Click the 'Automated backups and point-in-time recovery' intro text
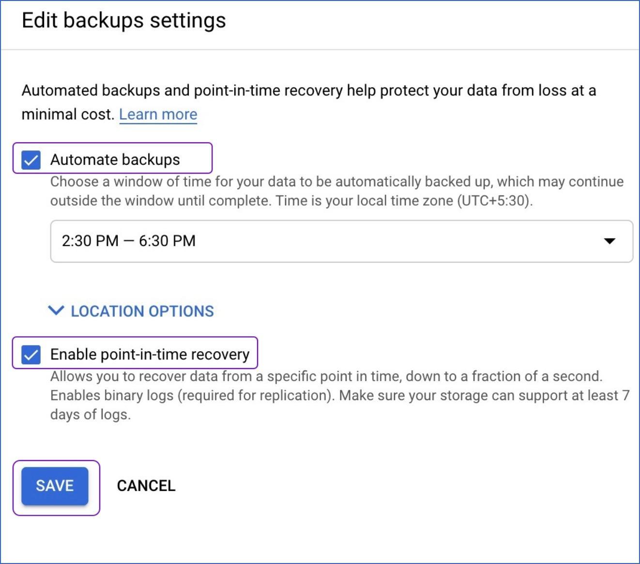The width and height of the screenshot is (640, 564). 308,91
